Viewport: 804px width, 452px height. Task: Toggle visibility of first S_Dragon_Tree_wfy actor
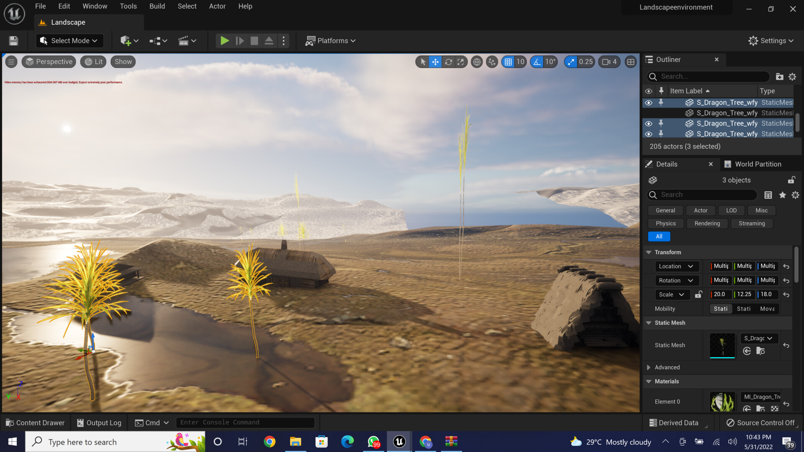point(648,102)
